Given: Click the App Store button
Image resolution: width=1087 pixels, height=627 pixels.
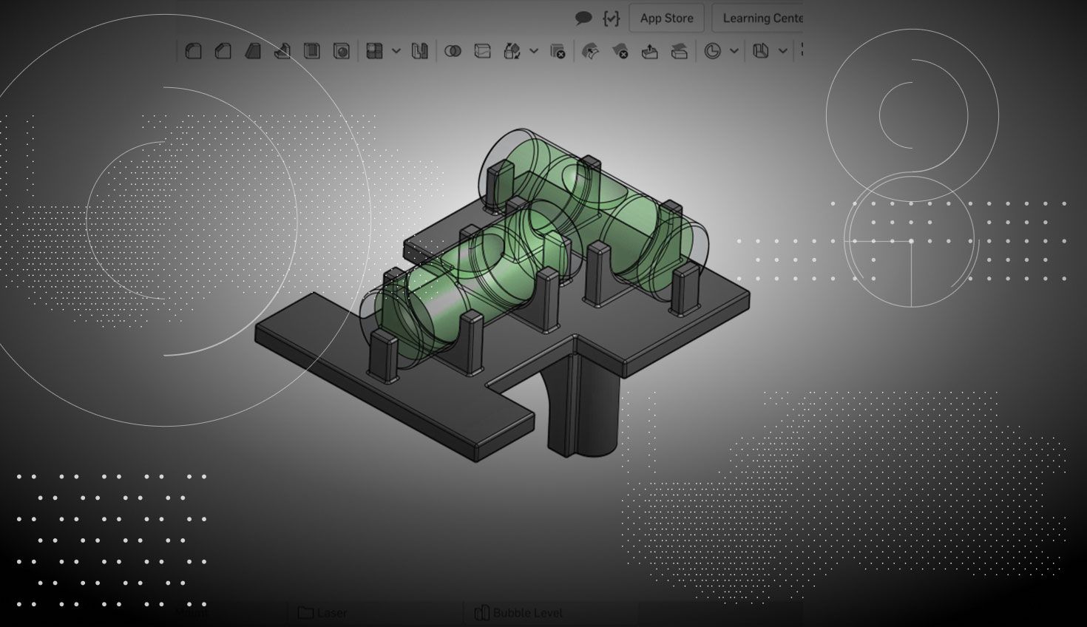Looking at the screenshot, I should click(x=666, y=18).
